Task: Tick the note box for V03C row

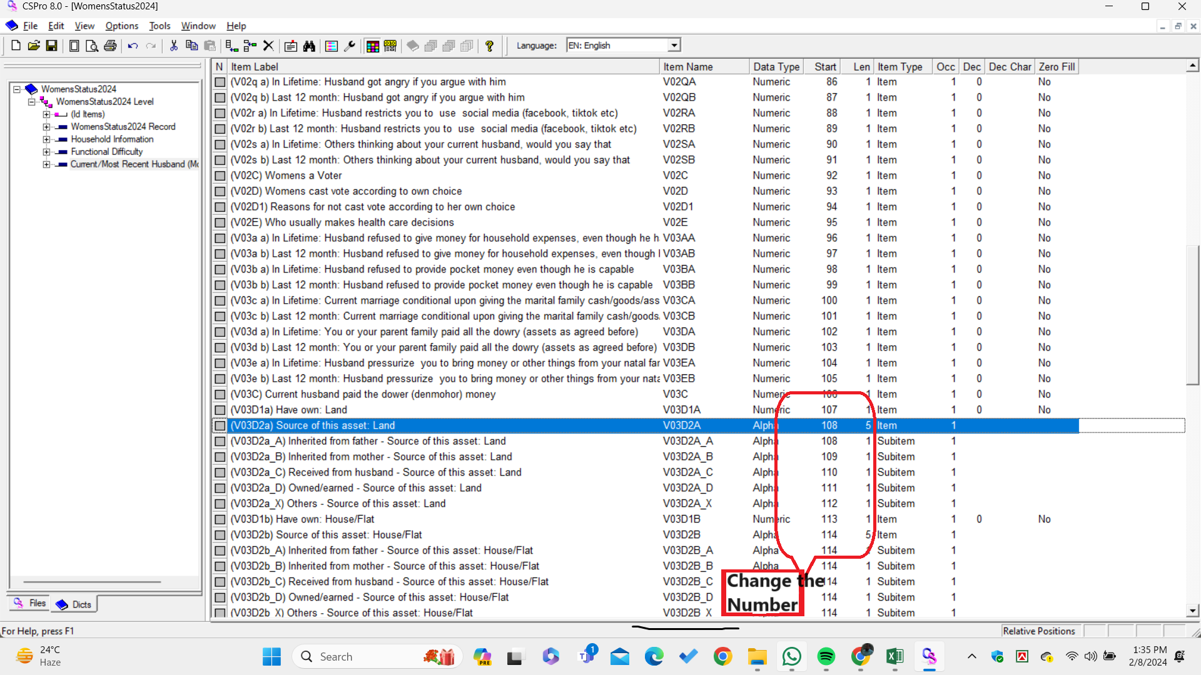Action: [x=220, y=394]
